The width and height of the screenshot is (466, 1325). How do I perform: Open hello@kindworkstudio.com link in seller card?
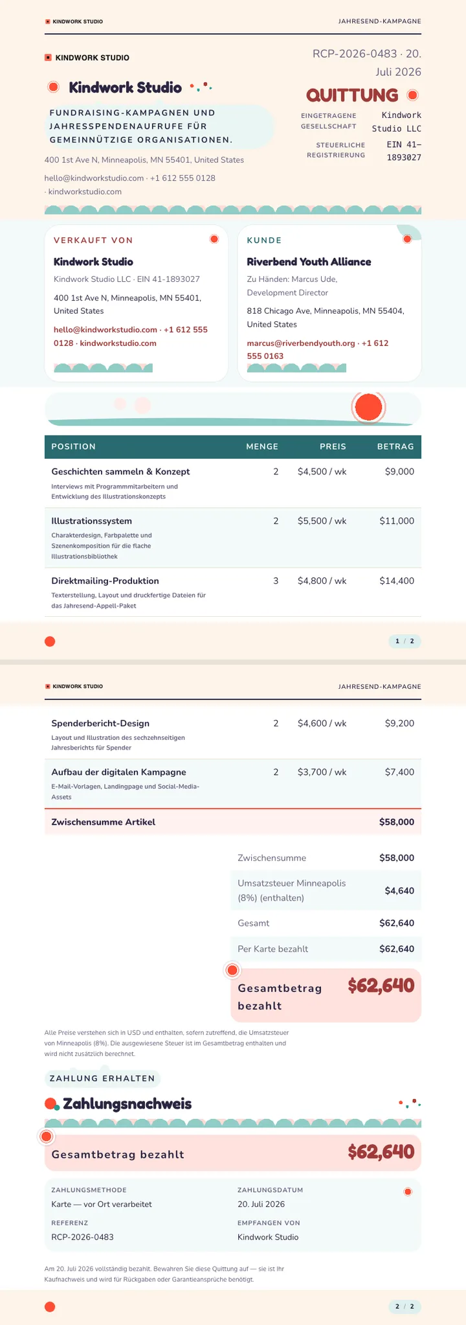(x=105, y=330)
